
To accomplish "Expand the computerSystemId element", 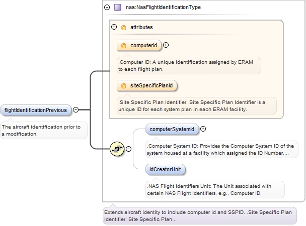I will (x=203, y=129).
